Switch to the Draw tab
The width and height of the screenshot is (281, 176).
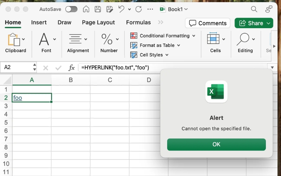point(64,23)
